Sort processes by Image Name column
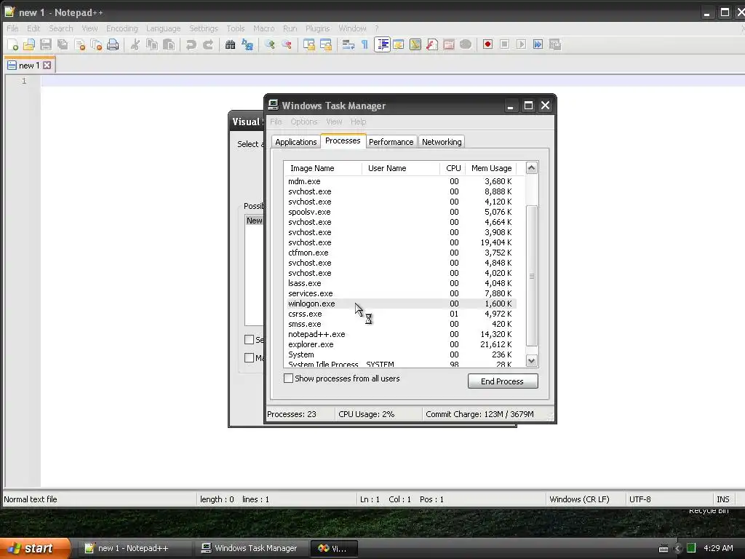 pyautogui.click(x=322, y=168)
